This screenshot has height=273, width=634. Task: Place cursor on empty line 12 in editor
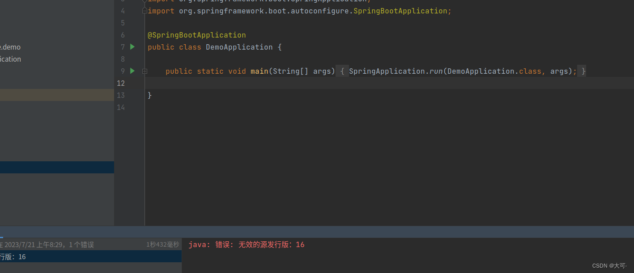pos(389,83)
